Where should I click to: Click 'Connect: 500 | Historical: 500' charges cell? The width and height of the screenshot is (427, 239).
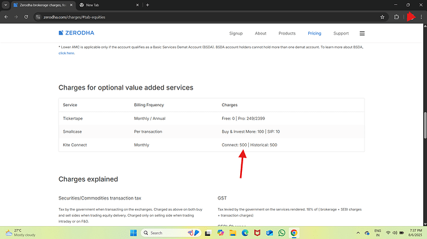click(x=249, y=145)
